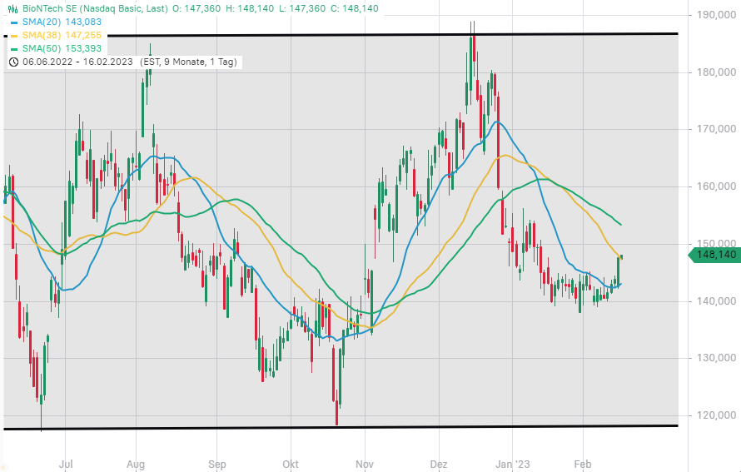This screenshot has height=472, width=741.
Task: Click the high value H: 148,140
Action: coord(250,8)
